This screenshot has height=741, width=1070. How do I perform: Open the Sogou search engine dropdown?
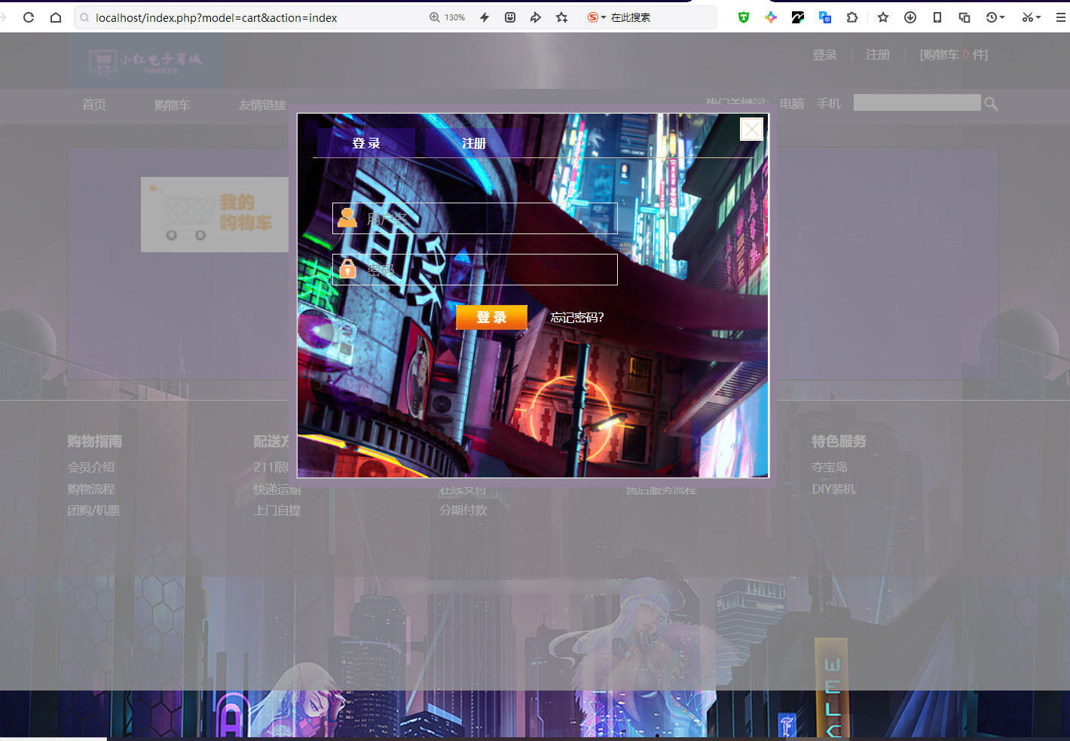point(597,17)
